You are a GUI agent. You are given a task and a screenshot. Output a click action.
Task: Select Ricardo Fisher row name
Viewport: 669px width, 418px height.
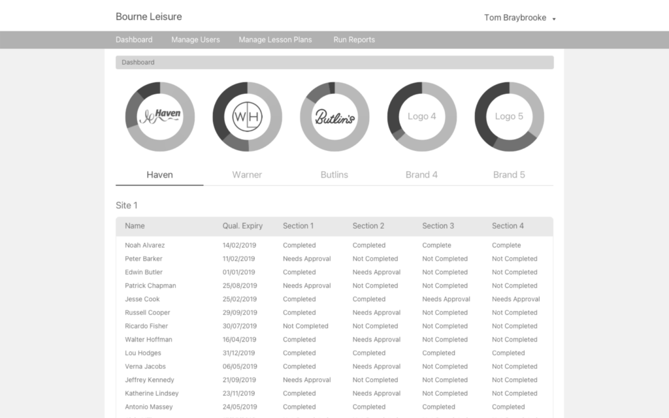146,327
